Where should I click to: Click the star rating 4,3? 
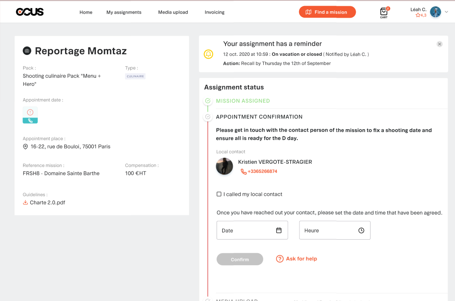[421, 15]
